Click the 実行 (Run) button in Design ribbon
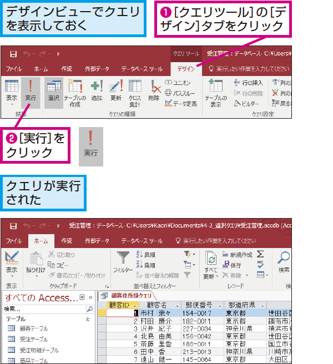This screenshot has height=364, width=333. point(29,92)
